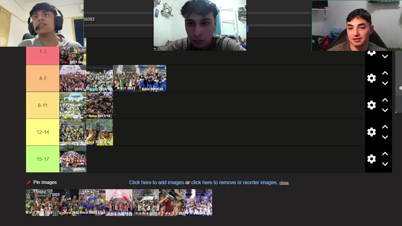Select the unranked Platense 2025 image

pyautogui.click(x=146, y=202)
